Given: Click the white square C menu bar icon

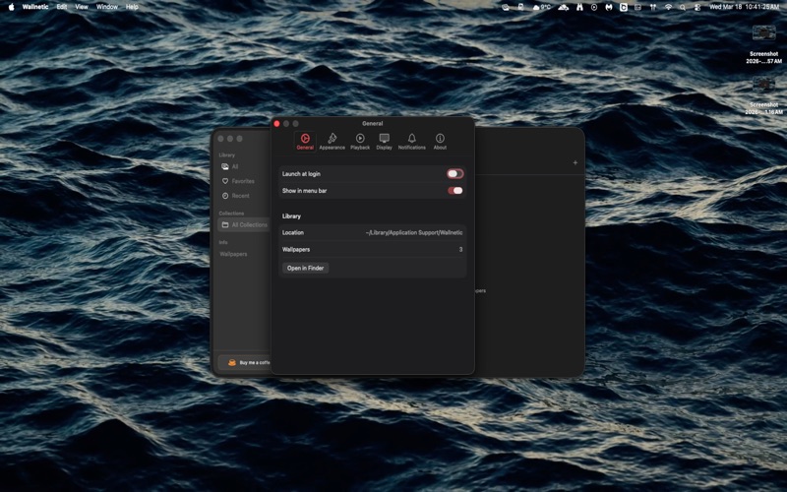Looking at the screenshot, I should click(624, 7).
